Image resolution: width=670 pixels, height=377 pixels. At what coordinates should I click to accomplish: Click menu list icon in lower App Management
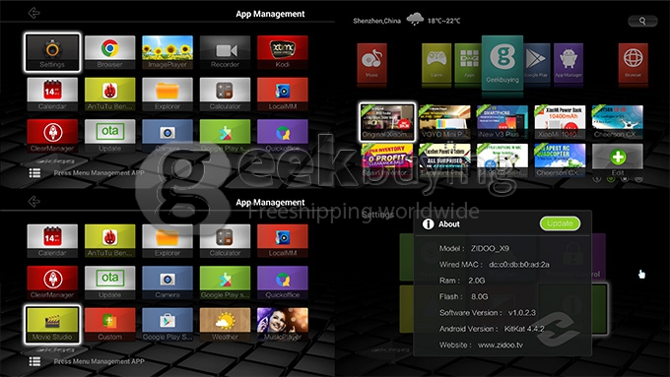(x=34, y=361)
